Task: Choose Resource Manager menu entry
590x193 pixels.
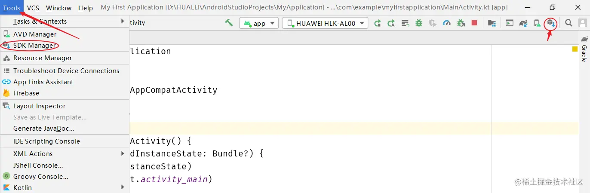Action: pos(65,58)
